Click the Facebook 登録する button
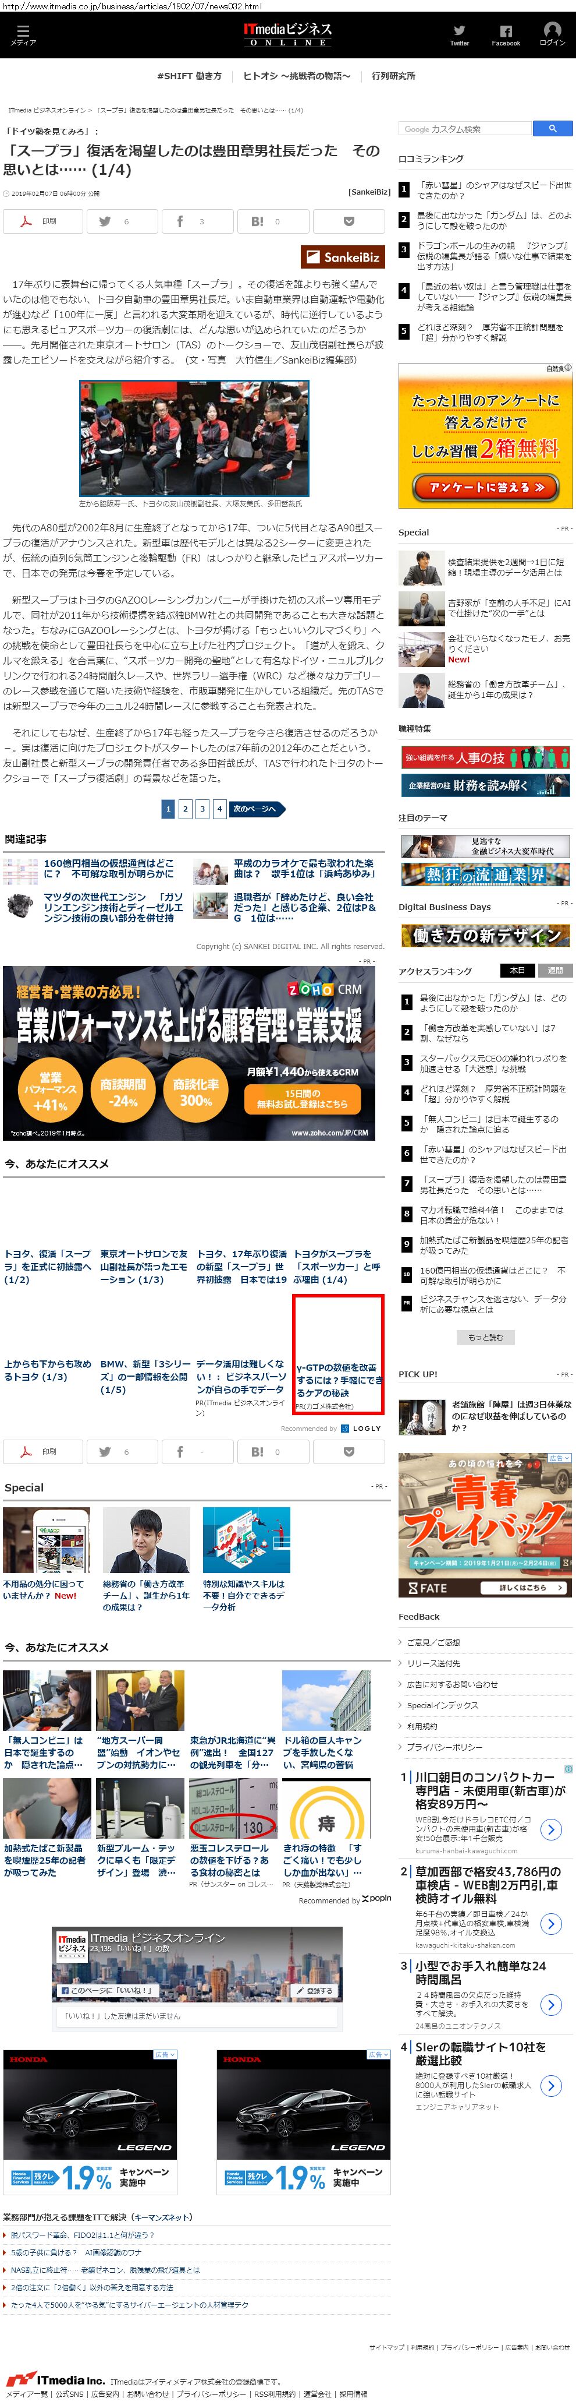The width and height of the screenshot is (576, 2405). [x=315, y=1990]
